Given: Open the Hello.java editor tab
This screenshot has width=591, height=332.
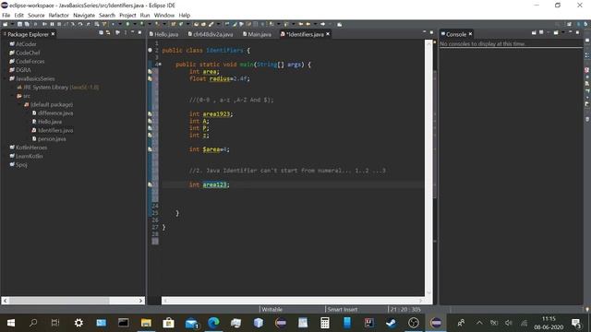Looking at the screenshot, I should click(163, 34).
